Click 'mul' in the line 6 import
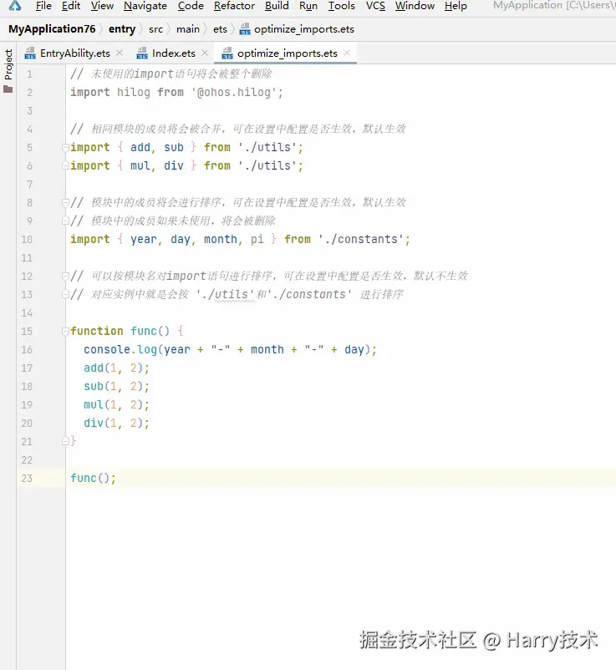The width and height of the screenshot is (616, 670). coord(140,165)
